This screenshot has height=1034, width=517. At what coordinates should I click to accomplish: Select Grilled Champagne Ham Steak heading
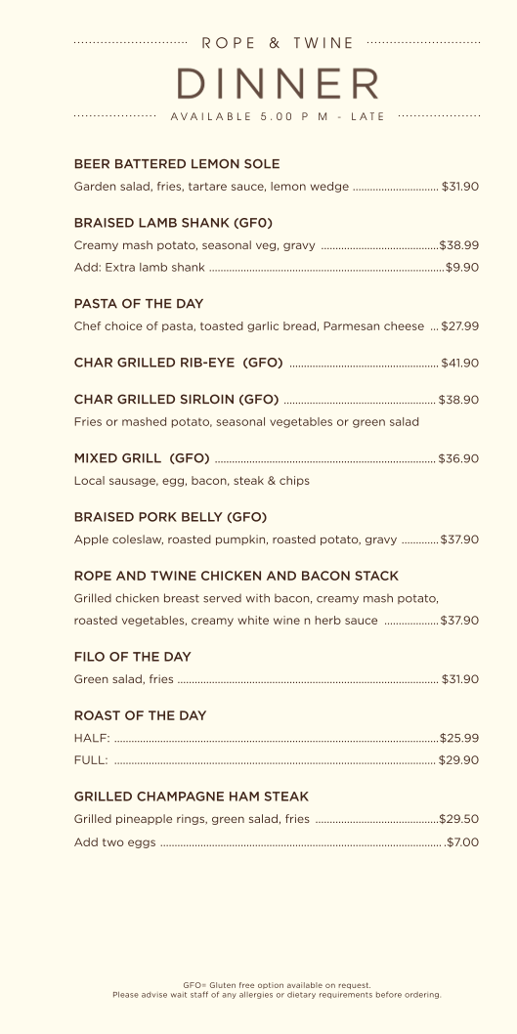(192, 797)
